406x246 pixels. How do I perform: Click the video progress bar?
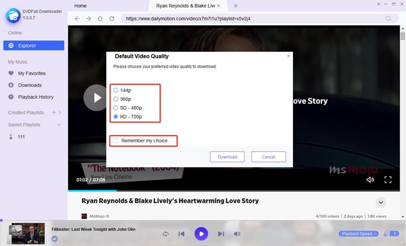click(234, 190)
